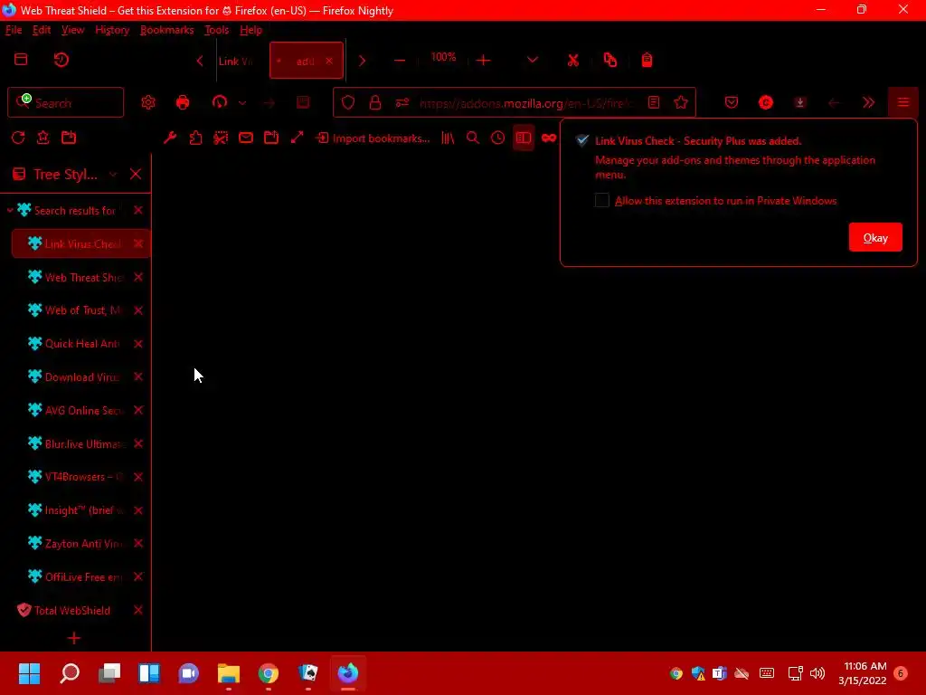Enable Allow this extension to run in Private Windows
Image resolution: width=926 pixels, height=695 pixels.
pos(601,200)
